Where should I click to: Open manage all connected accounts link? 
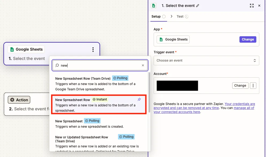point(204,110)
